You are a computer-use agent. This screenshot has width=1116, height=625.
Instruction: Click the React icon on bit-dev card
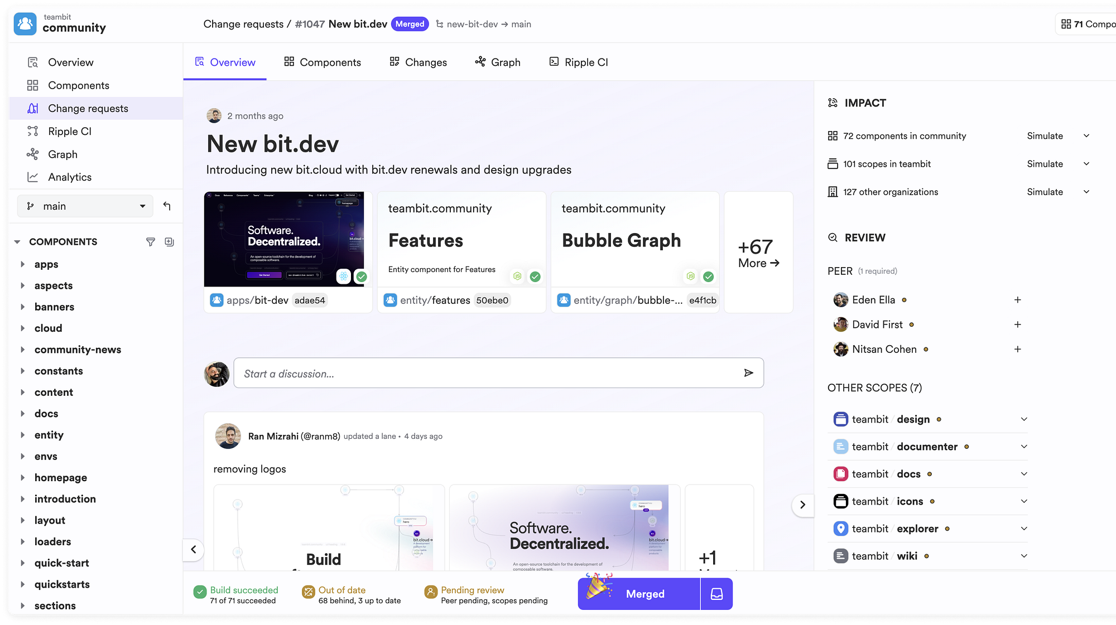pyautogui.click(x=344, y=276)
